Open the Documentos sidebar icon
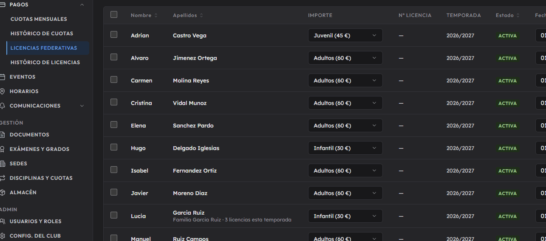 coord(2,135)
